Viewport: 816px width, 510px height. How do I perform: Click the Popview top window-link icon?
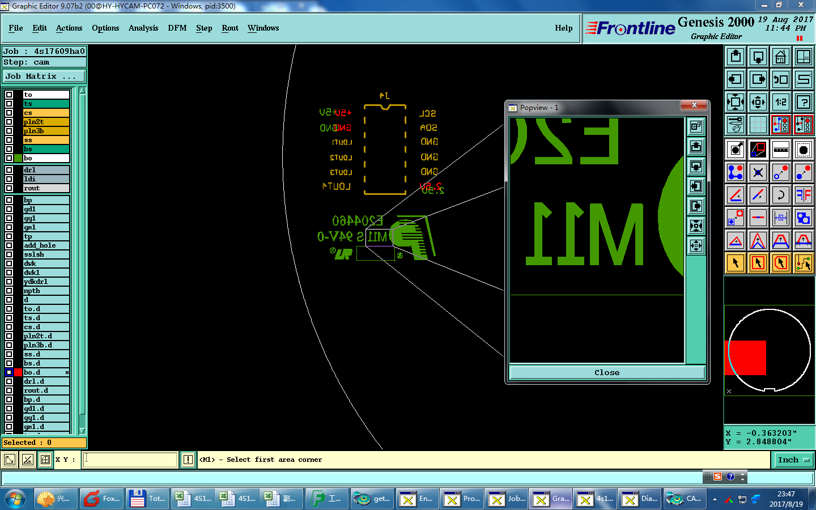coord(696,126)
